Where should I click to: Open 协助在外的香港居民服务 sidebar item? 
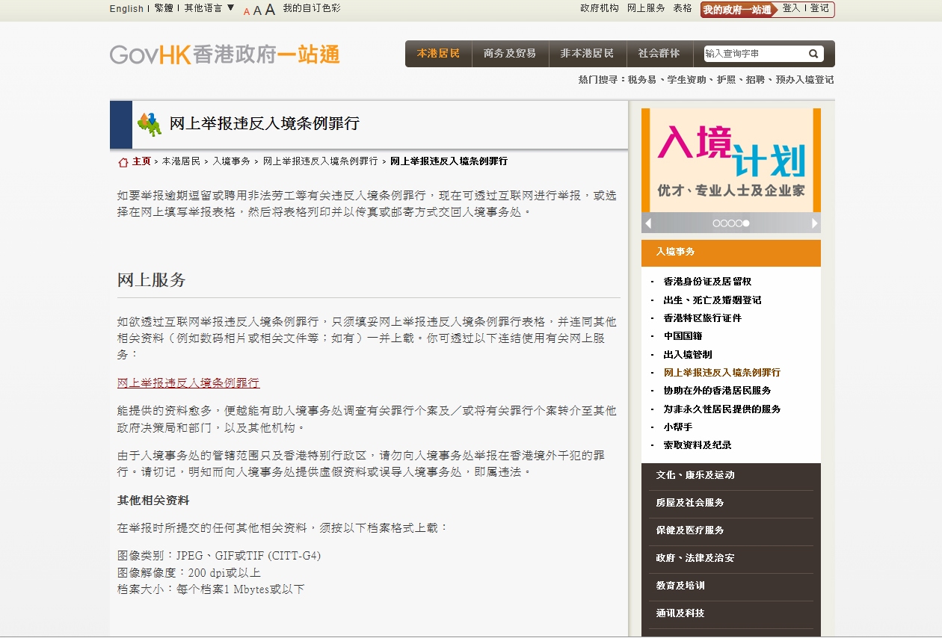click(x=718, y=390)
